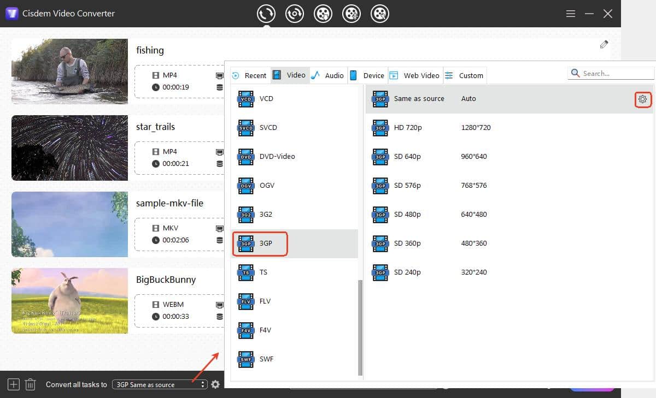Click the settings gear on Same as source preset
The image size is (656, 398).
[x=643, y=99]
